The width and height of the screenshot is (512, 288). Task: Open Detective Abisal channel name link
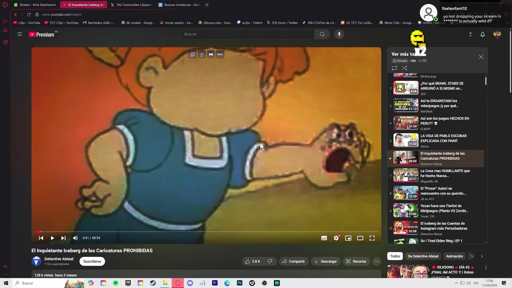(59, 259)
